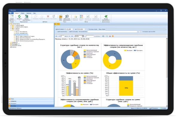The height and width of the screenshot is (119, 176).
Task: Click the Сменить представление ribbon icon
Action: tap(27, 16)
